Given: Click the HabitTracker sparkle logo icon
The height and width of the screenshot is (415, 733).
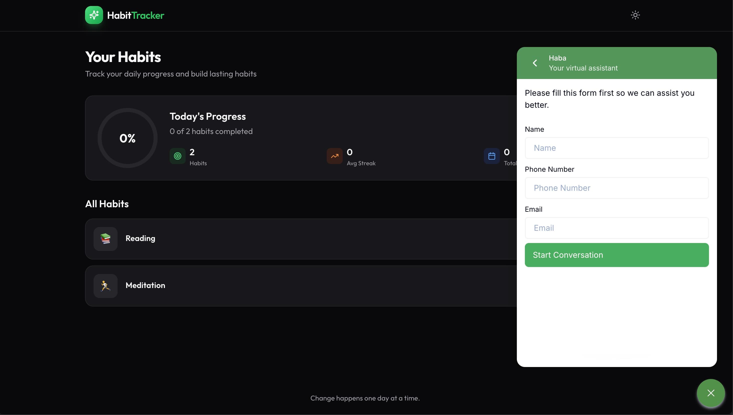Looking at the screenshot, I should pyautogui.click(x=94, y=15).
